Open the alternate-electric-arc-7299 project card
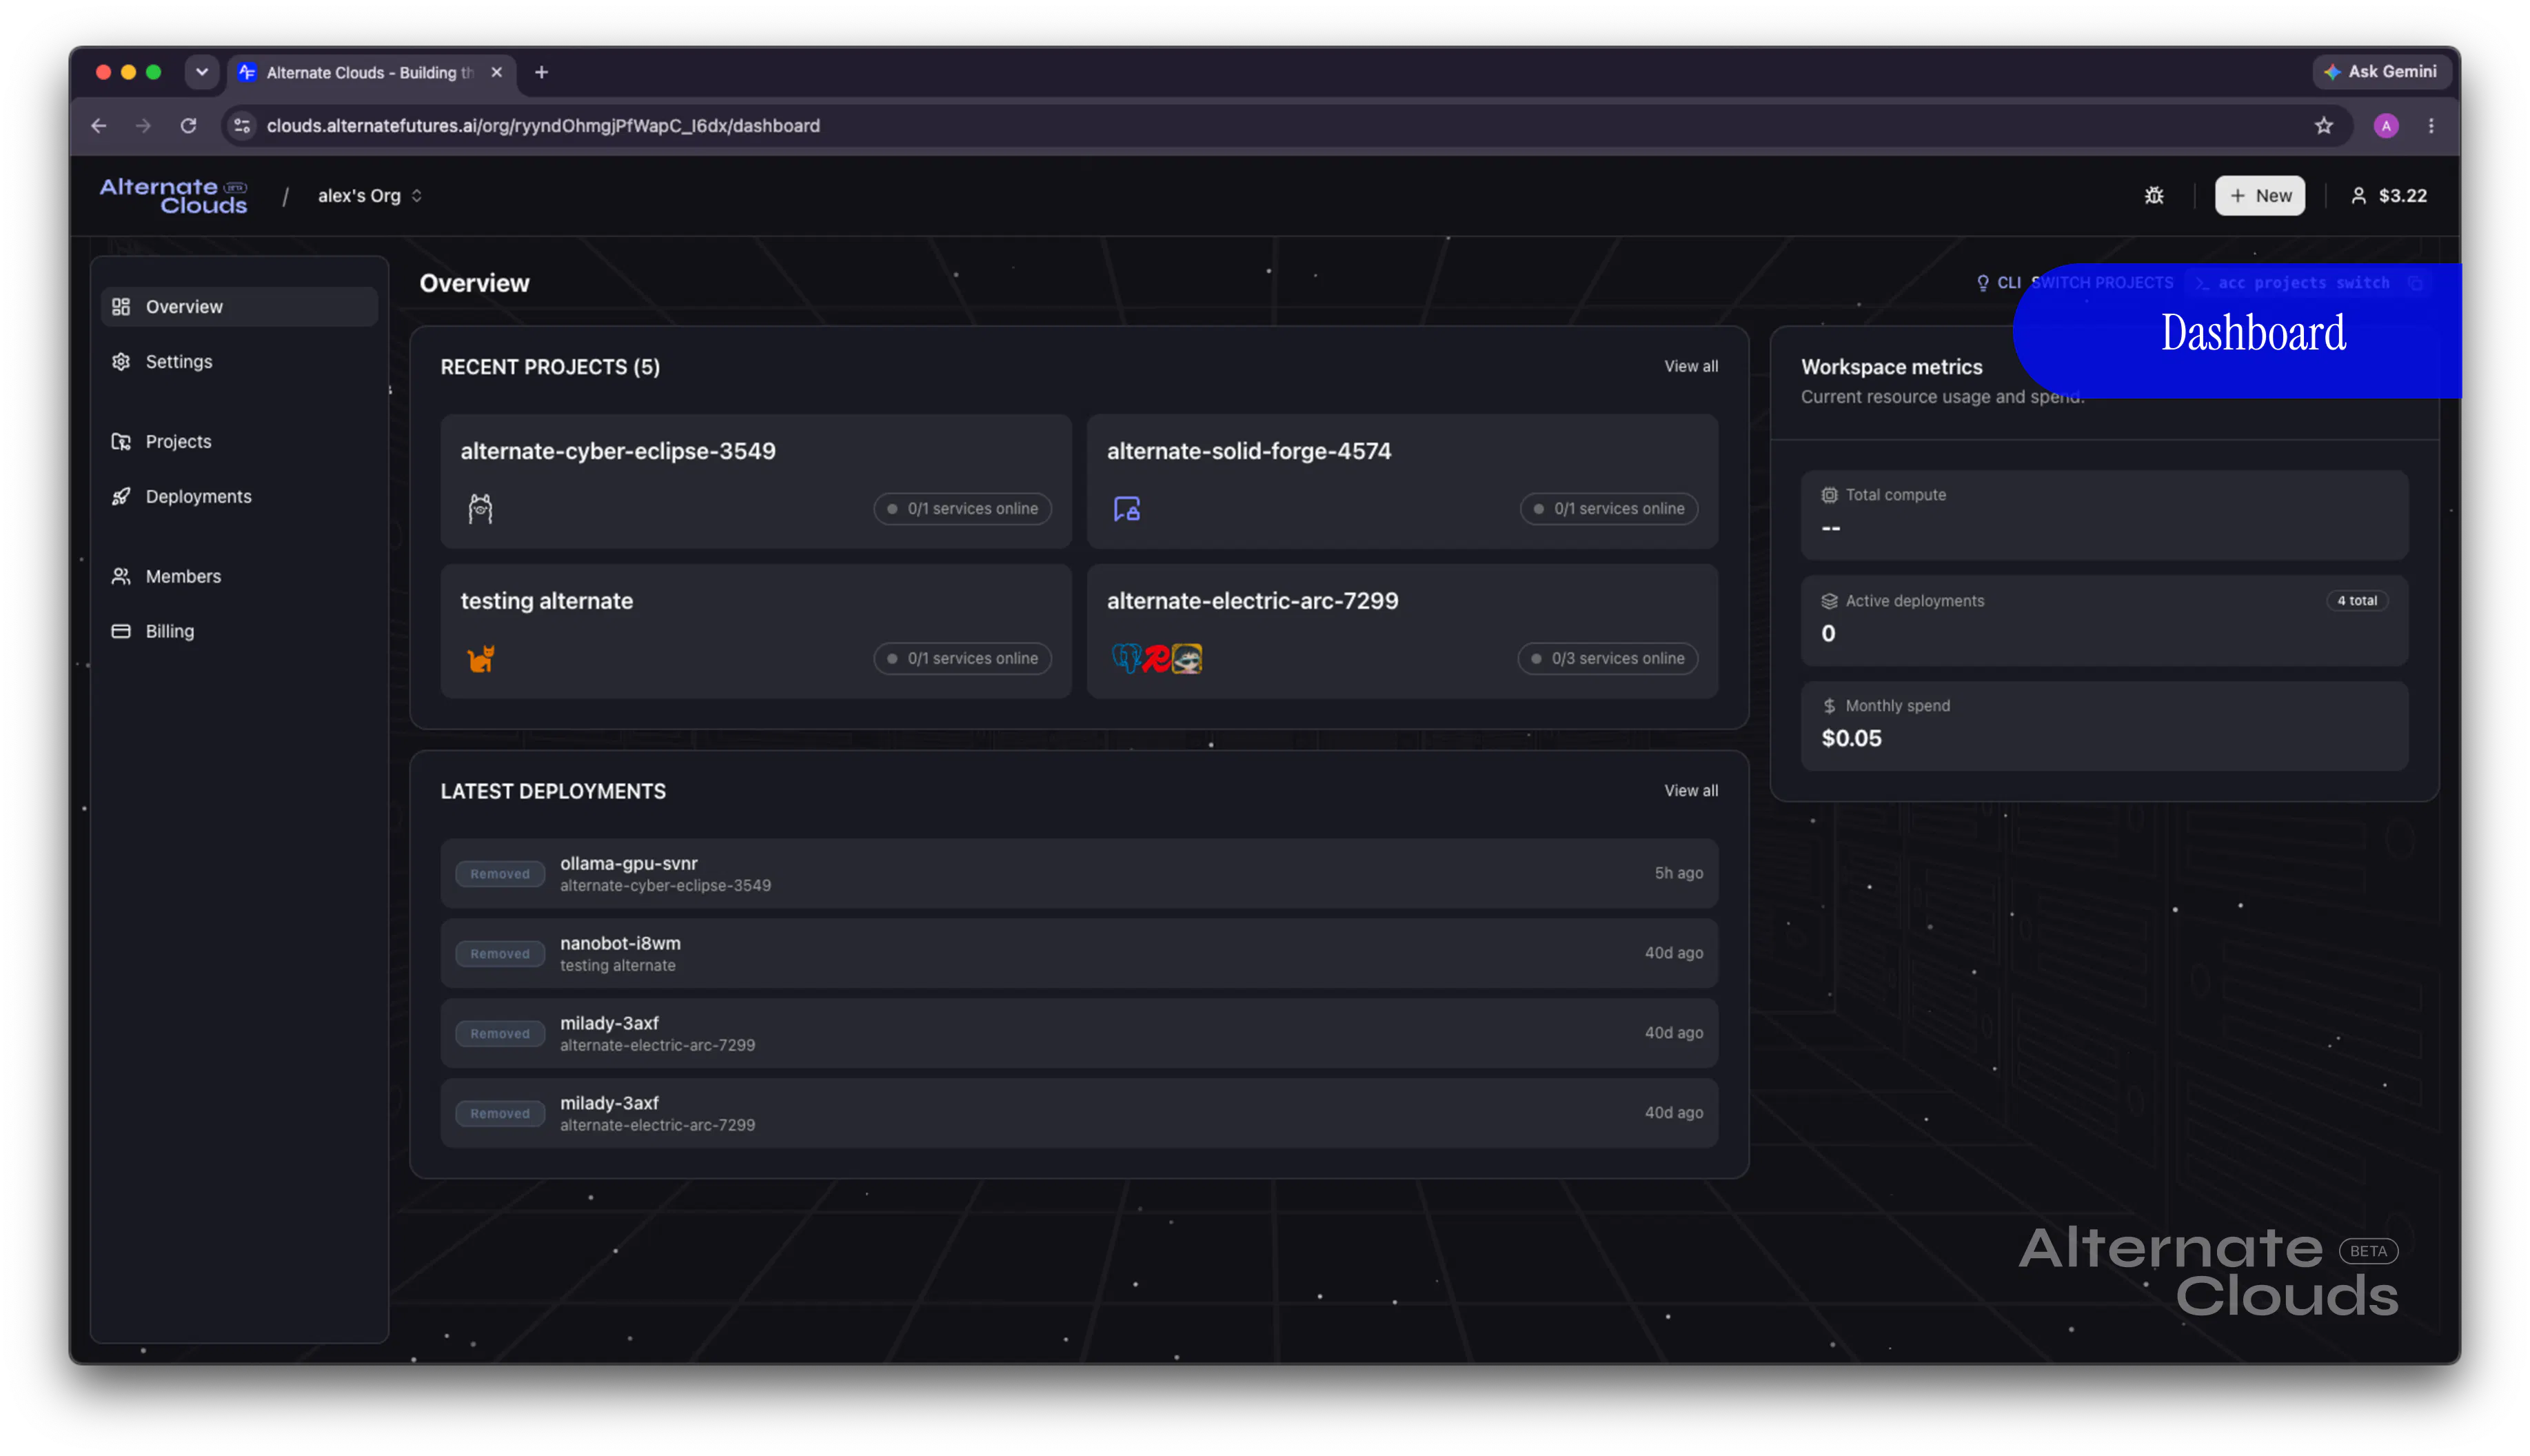The image size is (2530, 1456). point(1402,631)
